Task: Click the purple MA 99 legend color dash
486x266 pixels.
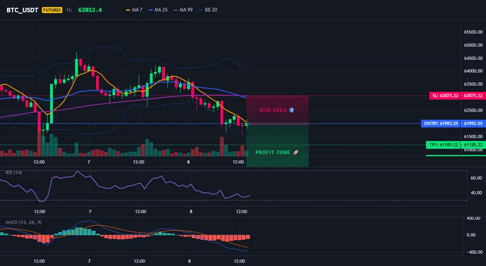Action: pyautogui.click(x=176, y=10)
